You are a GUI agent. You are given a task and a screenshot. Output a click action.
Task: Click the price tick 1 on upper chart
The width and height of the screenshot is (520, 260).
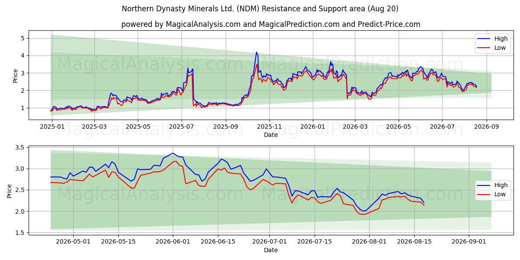click(23, 108)
